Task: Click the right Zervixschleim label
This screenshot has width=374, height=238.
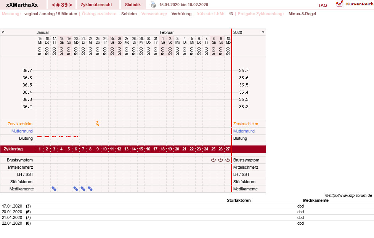Action: pos(246,124)
